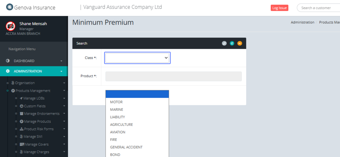Select MOTOR from the class list

pyautogui.click(x=116, y=102)
